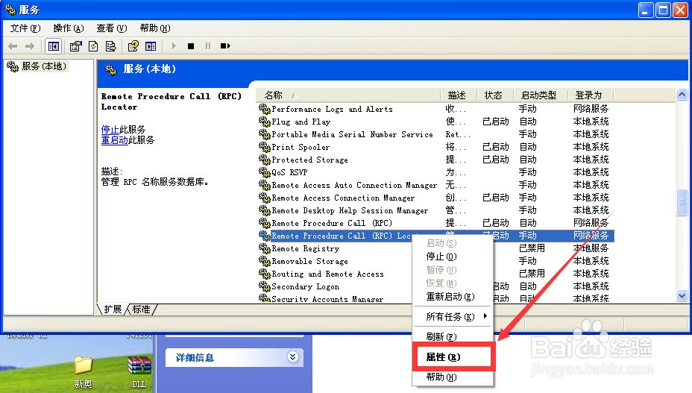
Task: Click gear icon beside Print Spooler
Action: click(x=265, y=147)
